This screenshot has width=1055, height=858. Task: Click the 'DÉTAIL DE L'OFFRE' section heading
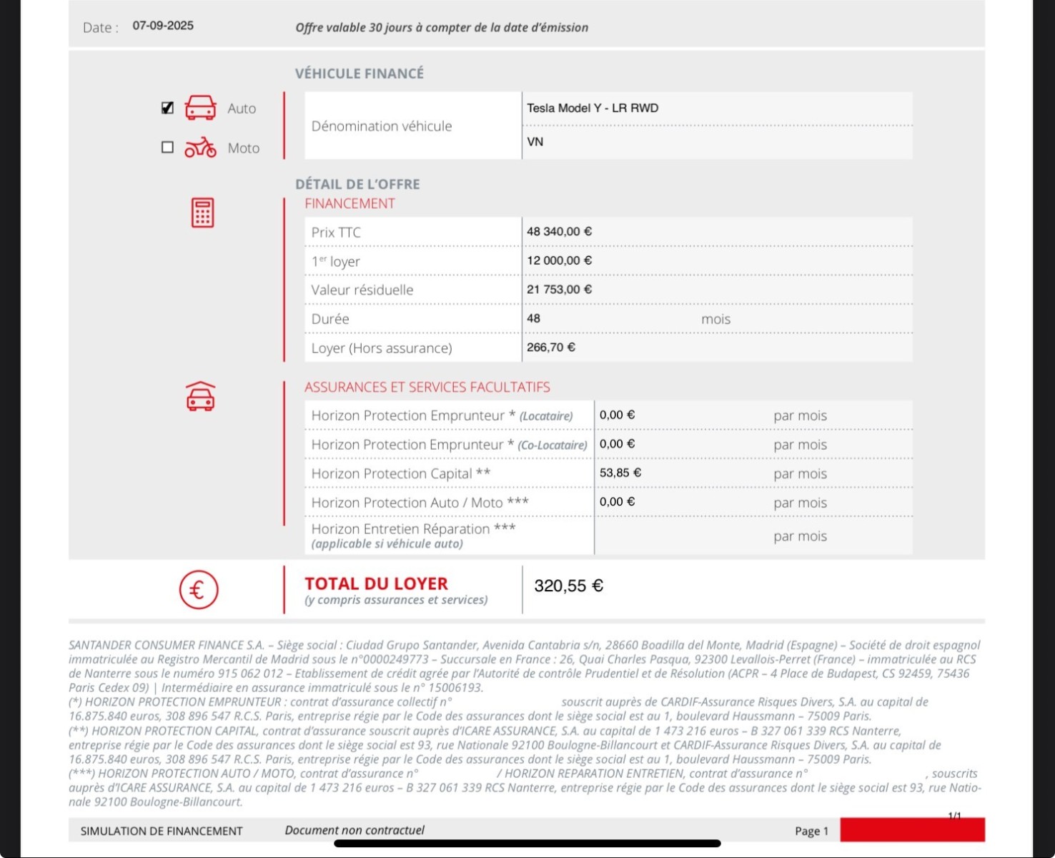tap(357, 184)
